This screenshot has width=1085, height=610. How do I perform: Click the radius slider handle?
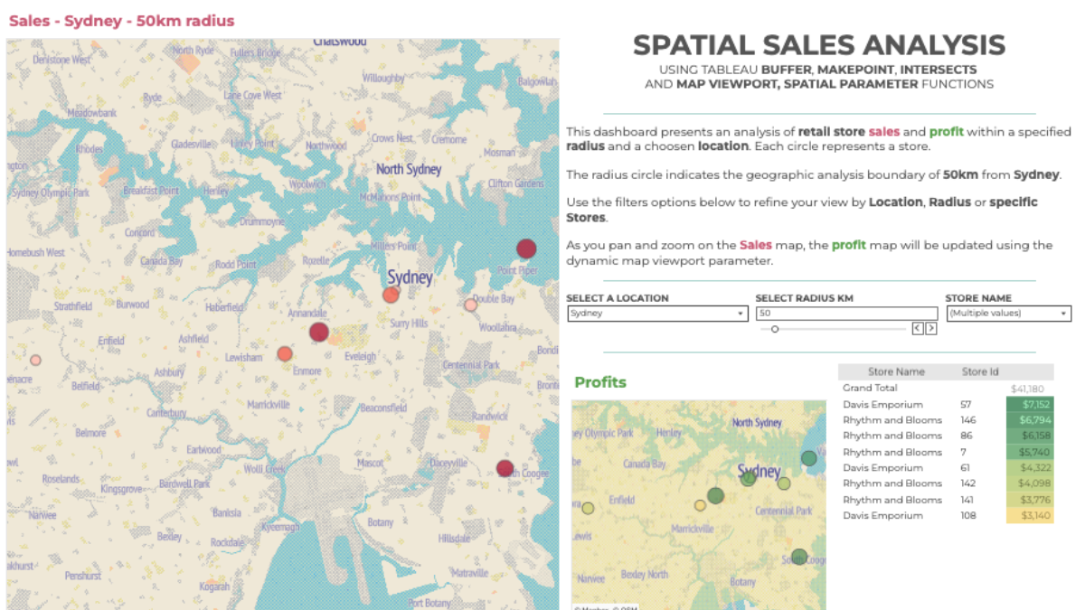(x=775, y=329)
